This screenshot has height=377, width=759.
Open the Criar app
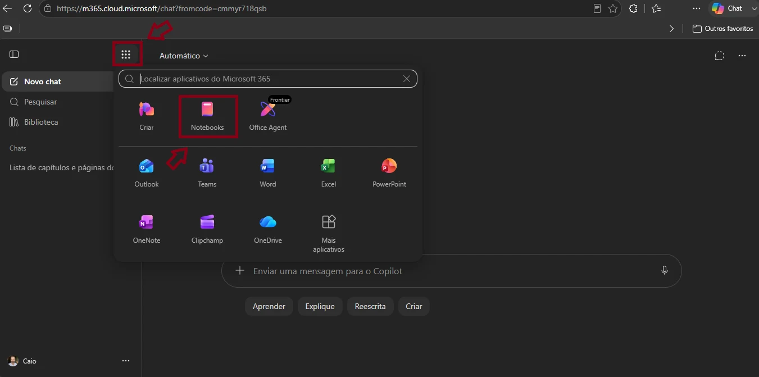pyautogui.click(x=147, y=116)
